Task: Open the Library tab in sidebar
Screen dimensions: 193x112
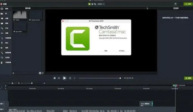Action: (x=3, y=13)
